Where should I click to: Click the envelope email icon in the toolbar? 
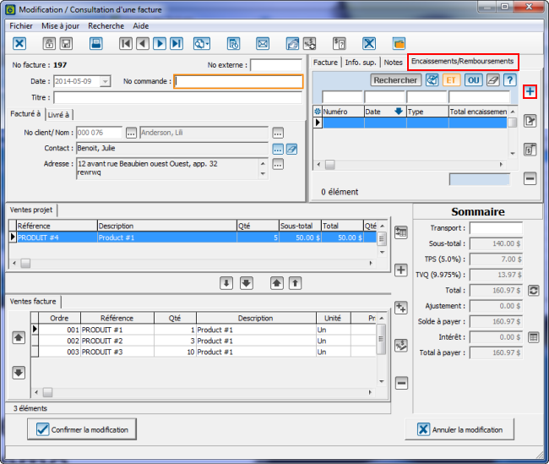point(263,44)
